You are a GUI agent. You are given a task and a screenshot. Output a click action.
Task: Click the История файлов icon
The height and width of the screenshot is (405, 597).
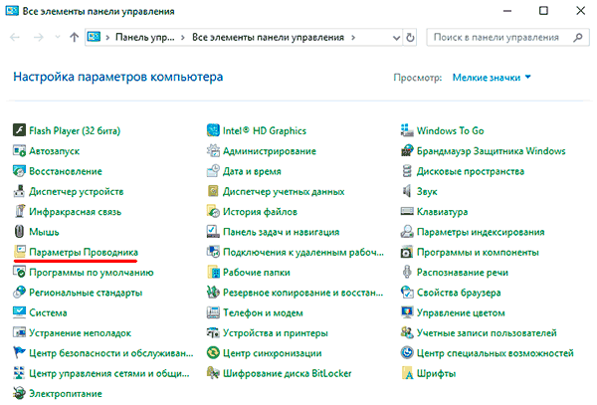point(213,211)
